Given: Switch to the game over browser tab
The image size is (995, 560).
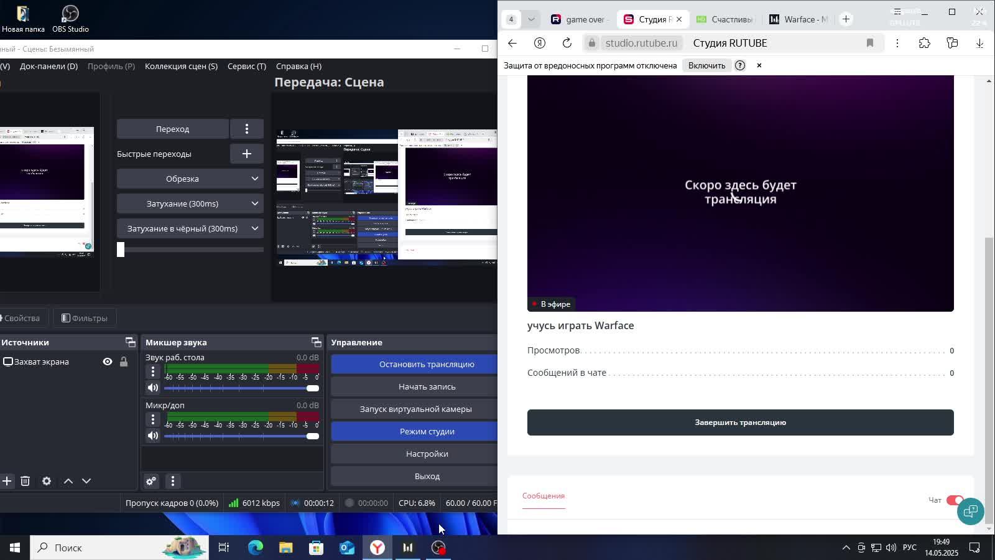Looking at the screenshot, I should pyautogui.click(x=580, y=19).
